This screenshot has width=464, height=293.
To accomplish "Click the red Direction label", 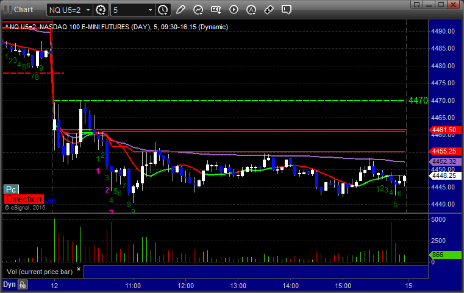I will coord(24,199).
